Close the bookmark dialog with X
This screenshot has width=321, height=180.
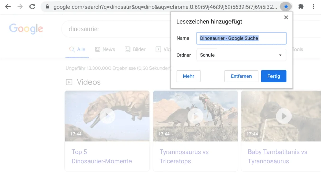click(286, 17)
